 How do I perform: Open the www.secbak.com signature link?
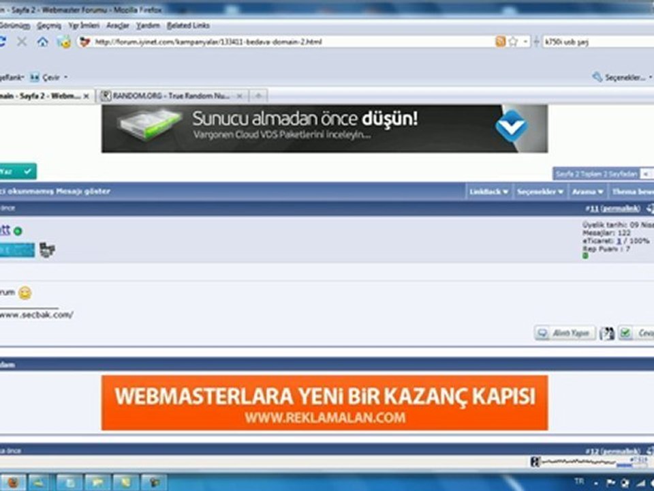tap(37, 315)
